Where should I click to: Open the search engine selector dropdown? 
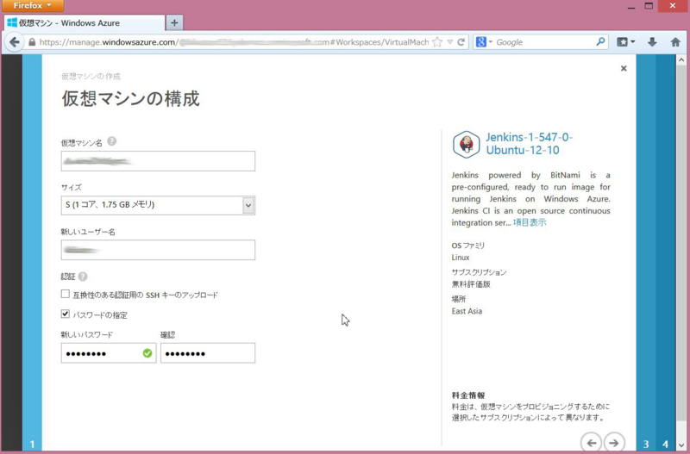(x=484, y=42)
